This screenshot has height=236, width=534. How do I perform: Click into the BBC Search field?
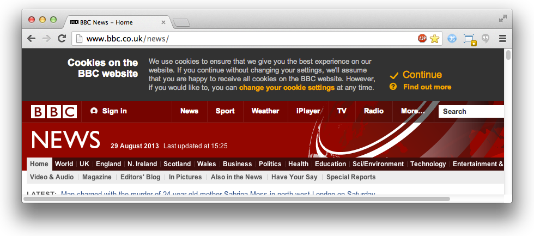coord(470,111)
